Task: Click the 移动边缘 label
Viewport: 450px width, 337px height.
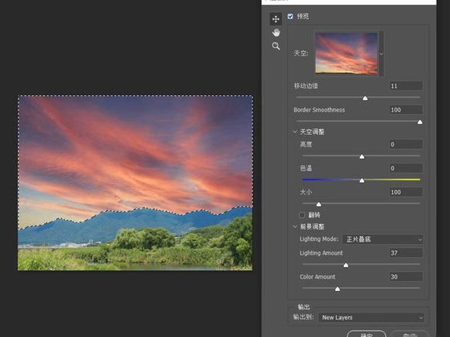Action: pos(306,86)
